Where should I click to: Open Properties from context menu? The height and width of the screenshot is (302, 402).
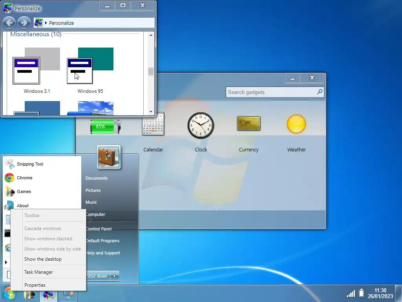click(35, 285)
